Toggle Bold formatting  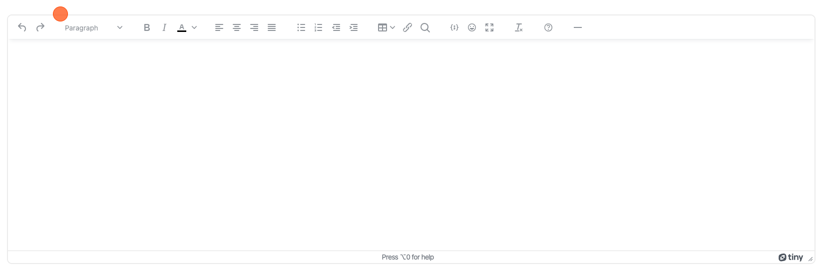click(147, 28)
